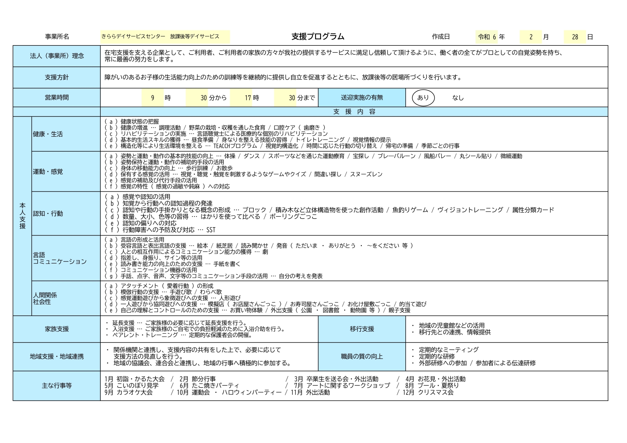Click the line コミュニケーション機器の活用
Viewport: 627px width, 443px height.
151,270
